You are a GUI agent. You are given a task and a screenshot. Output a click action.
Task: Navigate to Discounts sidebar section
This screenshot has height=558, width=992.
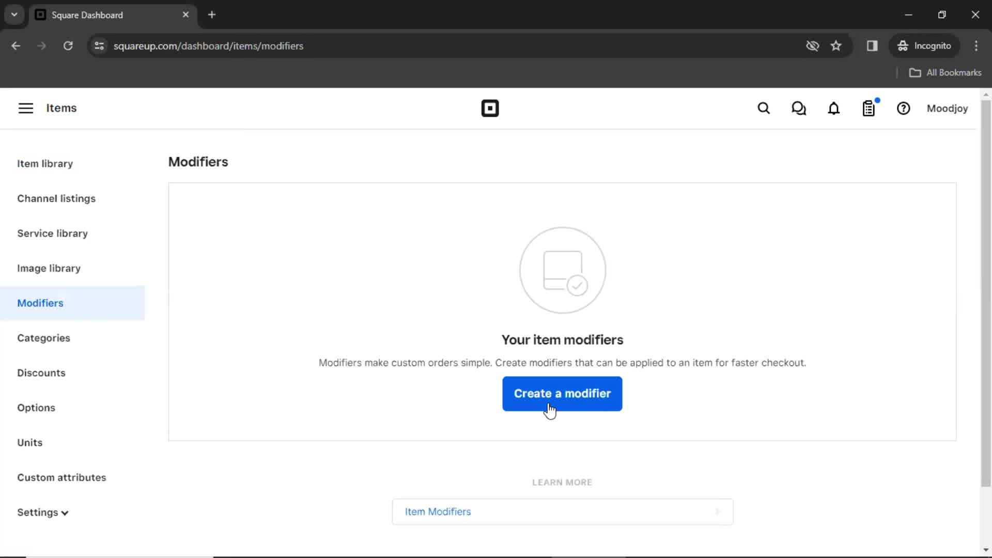pyautogui.click(x=41, y=373)
